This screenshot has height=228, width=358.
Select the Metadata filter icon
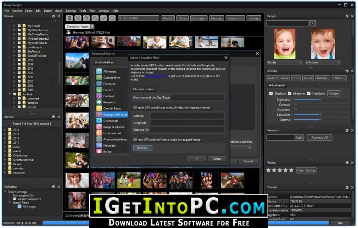pos(99,145)
